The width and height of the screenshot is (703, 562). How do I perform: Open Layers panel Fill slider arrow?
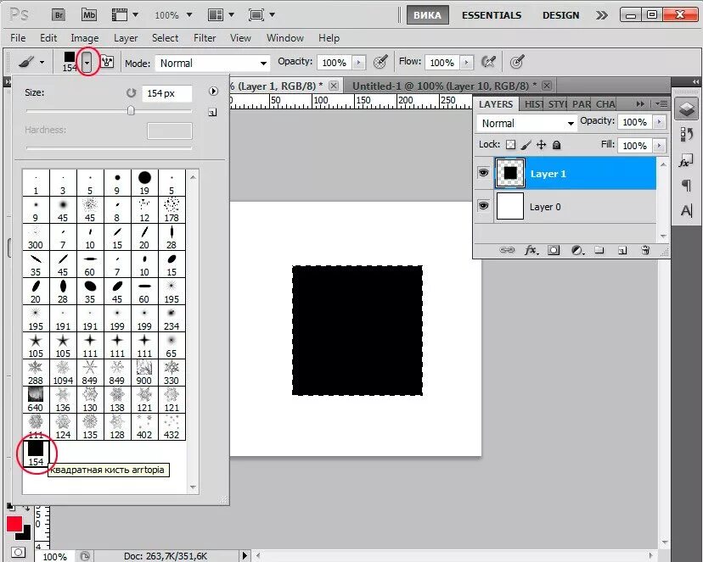[x=659, y=146]
